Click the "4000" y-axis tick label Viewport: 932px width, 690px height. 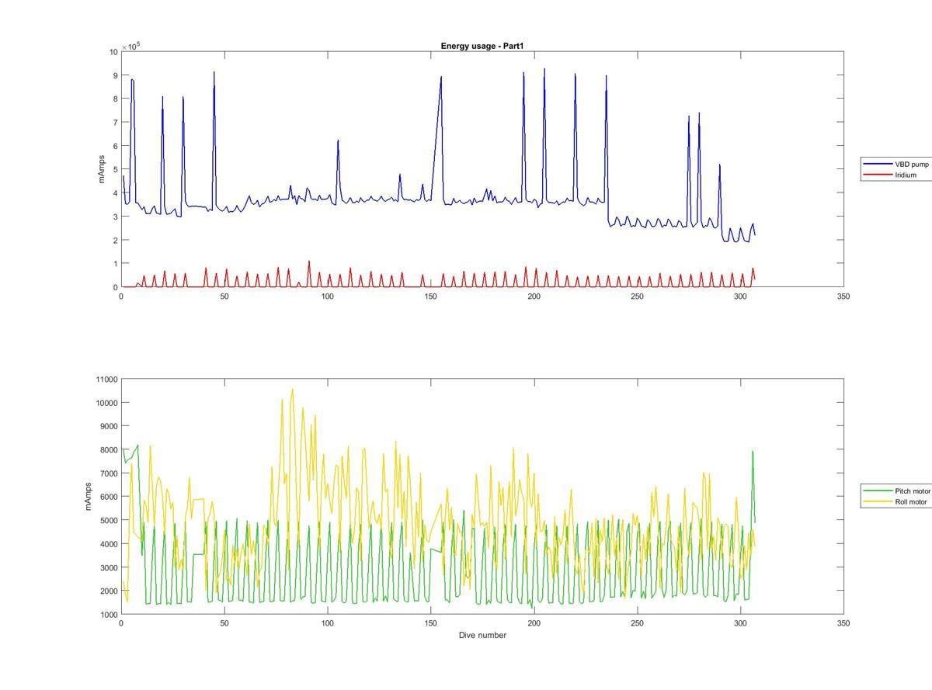point(109,544)
